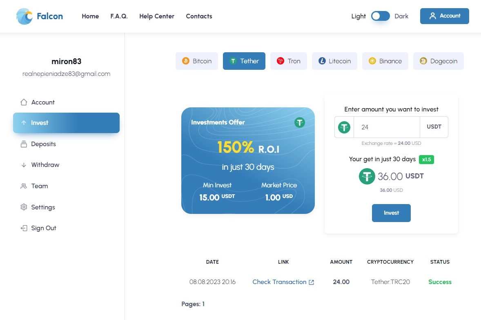Click the CRYPTOCURRENCY column header
Screen dimensions: 481x320
coord(390,262)
